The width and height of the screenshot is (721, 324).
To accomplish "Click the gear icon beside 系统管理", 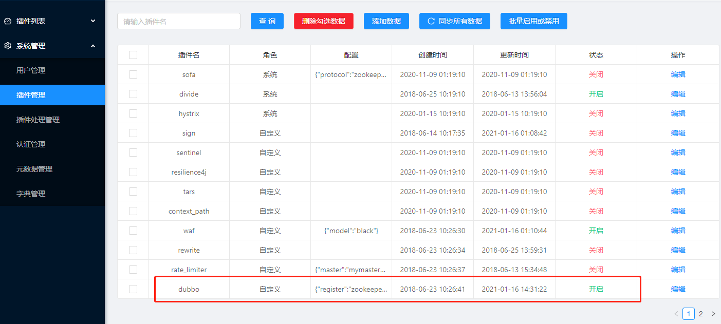I will pyautogui.click(x=7, y=45).
